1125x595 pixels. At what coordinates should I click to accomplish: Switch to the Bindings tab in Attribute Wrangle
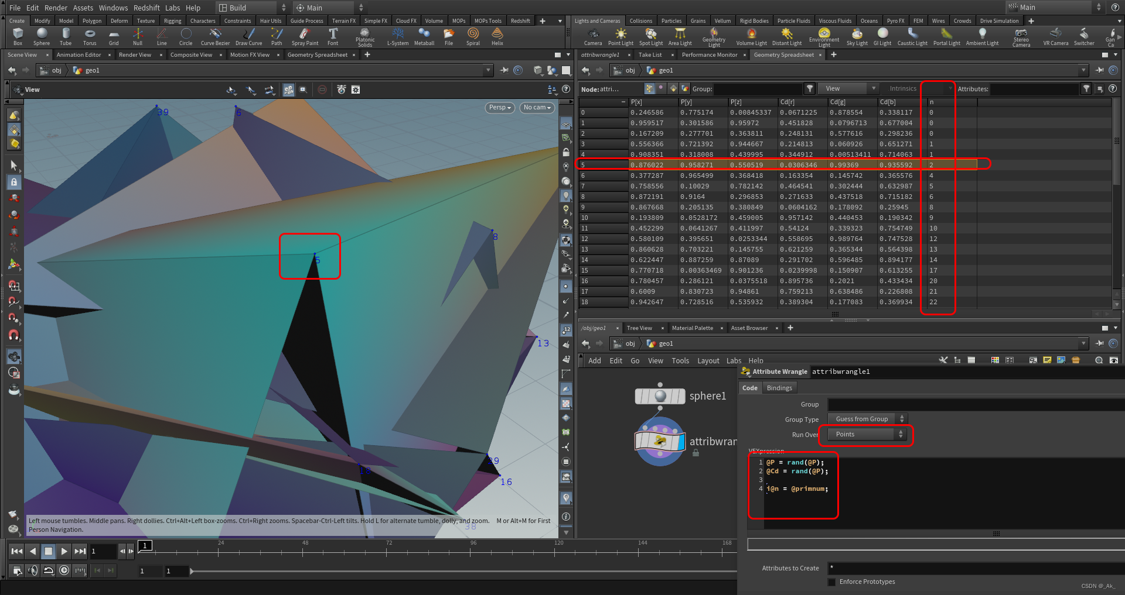point(779,387)
